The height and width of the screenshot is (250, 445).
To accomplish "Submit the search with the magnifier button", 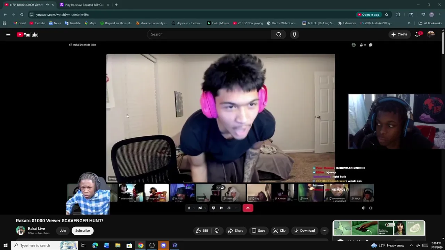I will pos(279,34).
